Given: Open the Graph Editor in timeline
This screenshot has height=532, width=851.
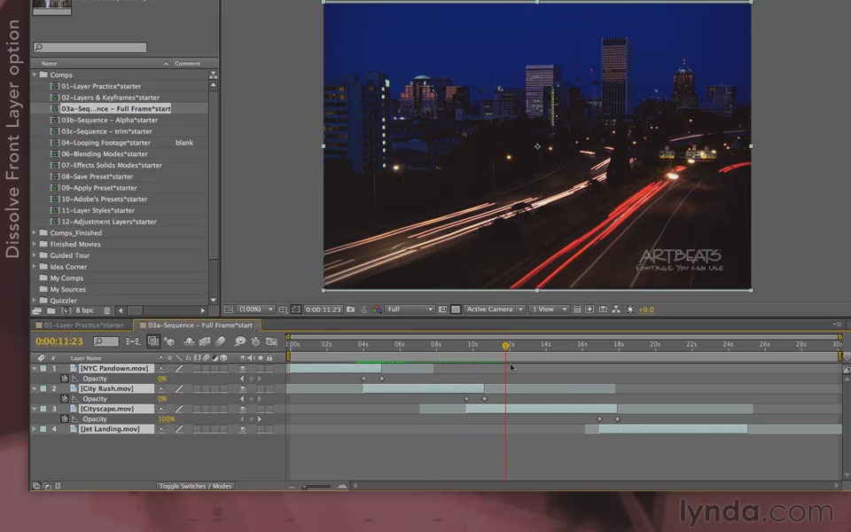Looking at the screenshot, I should [269, 341].
